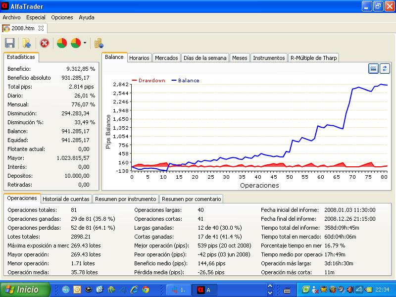Expand the Archivo menu
The width and height of the screenshot is (396, 297).
click(12, 17)
